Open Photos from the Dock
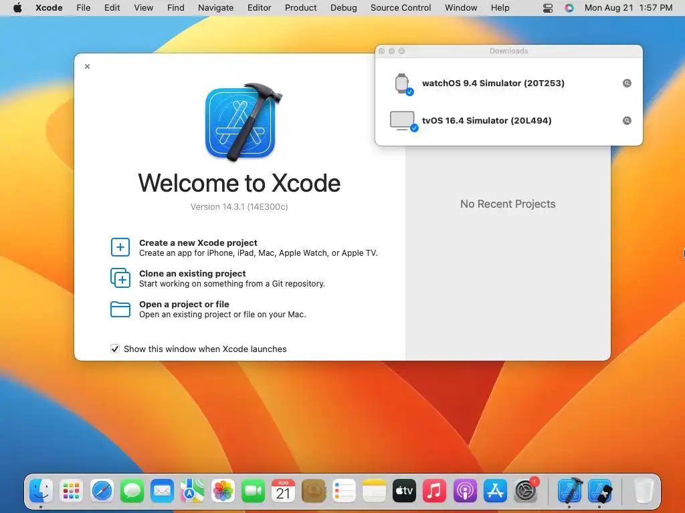 click(223, 491)
